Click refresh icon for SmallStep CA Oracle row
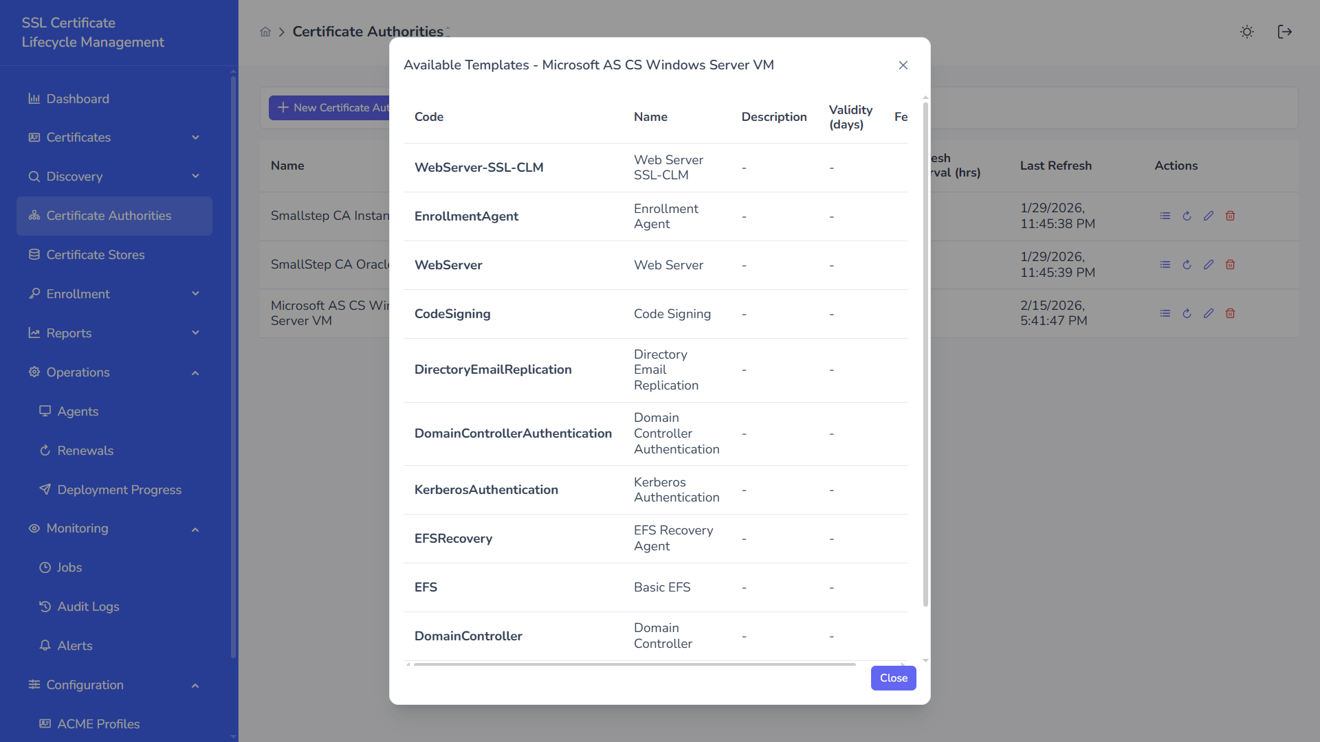Image resolution: width=1320 pixels, height=742 pixels. 1187,265
